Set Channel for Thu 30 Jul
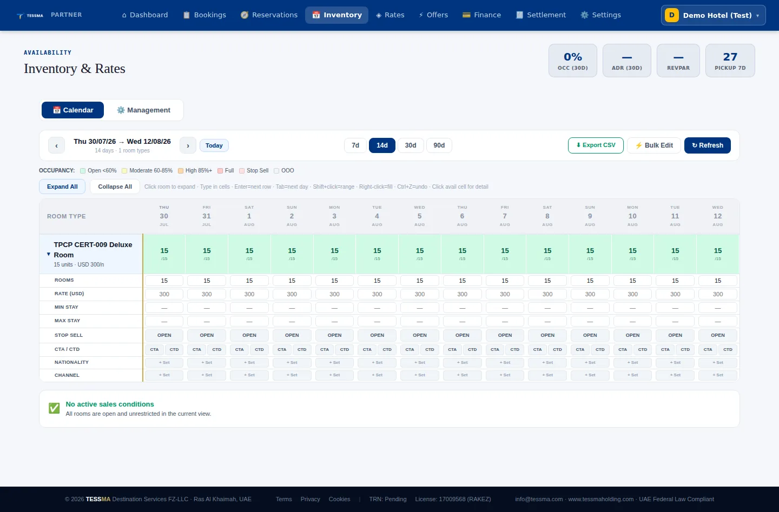Viewport: 779px width, 512px height. pyautogui.click(x=164, y=375)
